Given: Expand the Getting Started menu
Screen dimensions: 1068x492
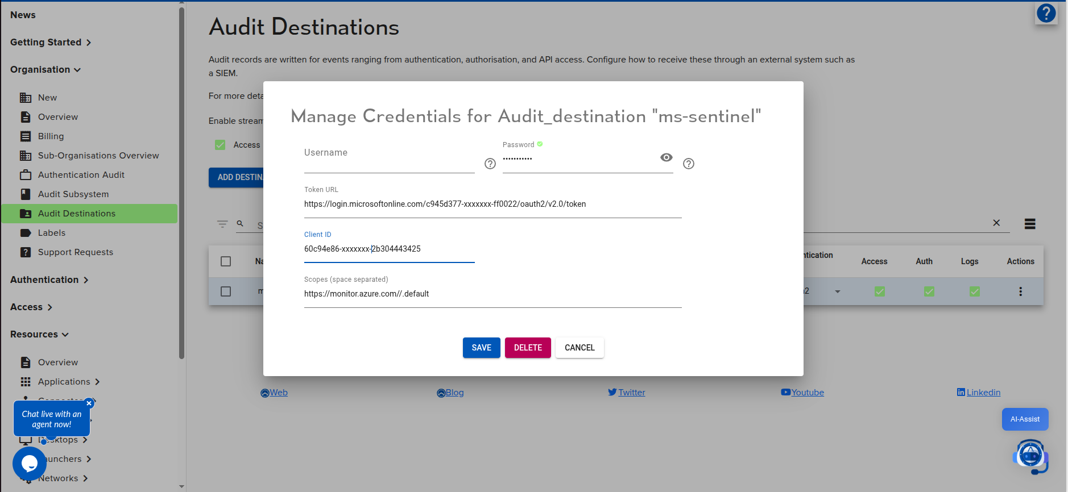Looking at the screenshot, I should pos(51,42).
